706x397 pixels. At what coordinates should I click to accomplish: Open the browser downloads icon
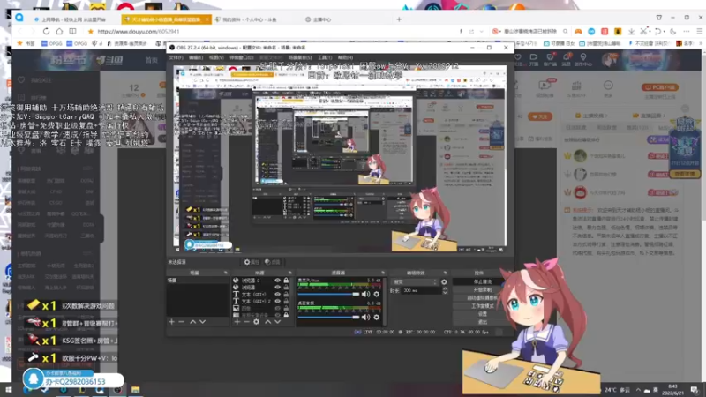(x=631, y=32)
